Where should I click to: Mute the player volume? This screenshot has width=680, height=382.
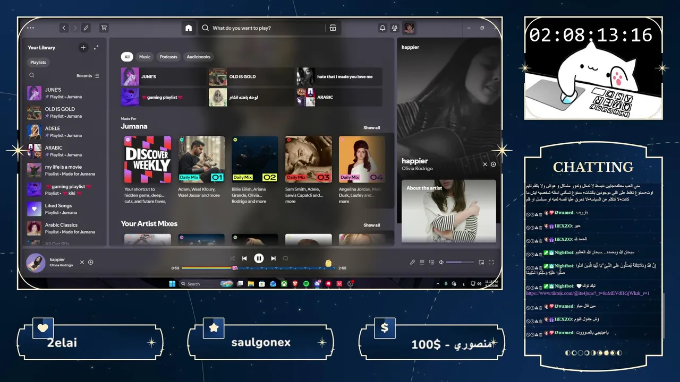pos(441,262)
